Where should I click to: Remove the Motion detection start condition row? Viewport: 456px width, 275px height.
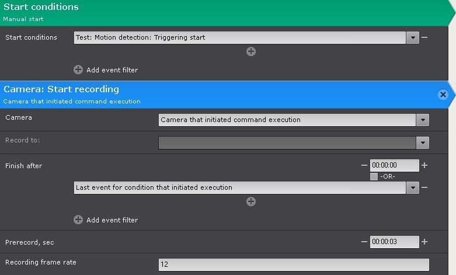point(424,37)
